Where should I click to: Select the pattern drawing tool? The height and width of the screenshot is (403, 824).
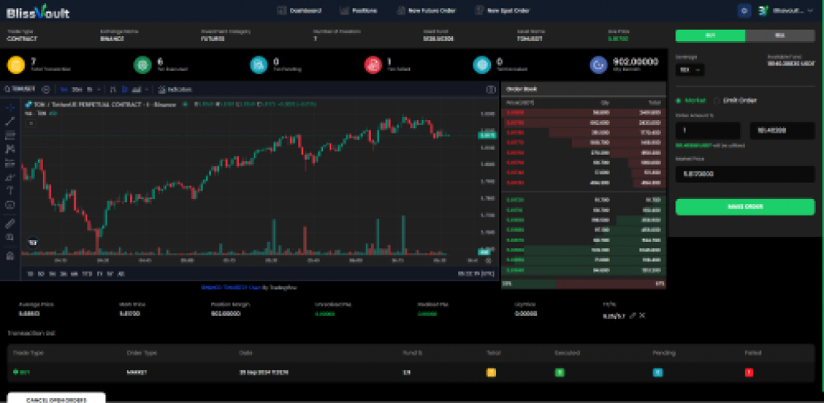(x=10, y=149)
